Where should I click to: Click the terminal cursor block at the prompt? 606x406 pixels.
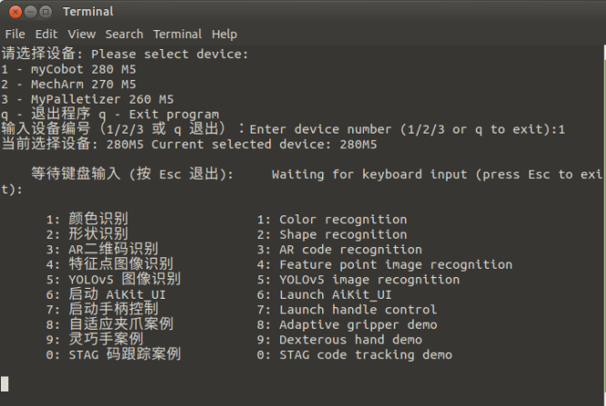[5, 383]
